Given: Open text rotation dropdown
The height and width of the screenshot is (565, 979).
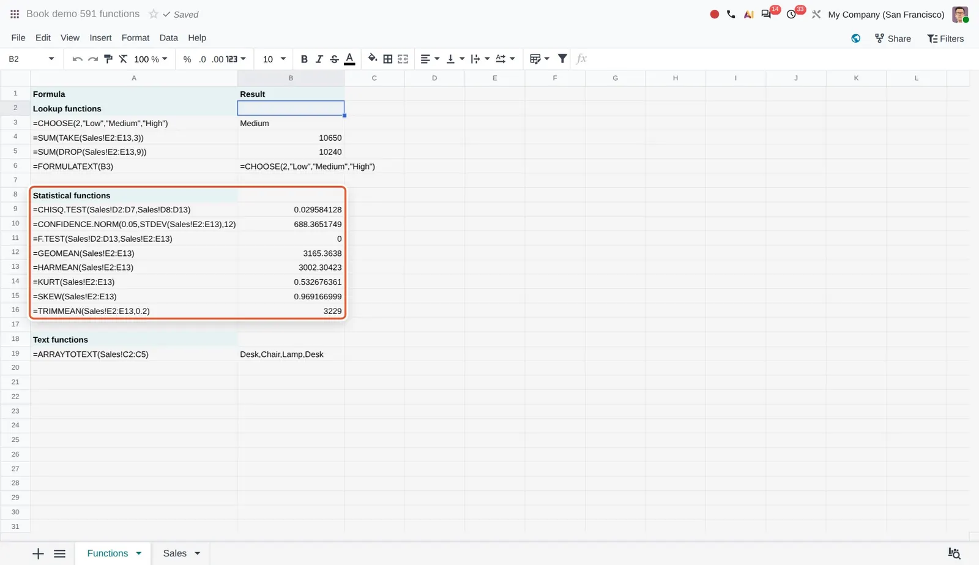Looking at the screenshot, I should (505, 59).
